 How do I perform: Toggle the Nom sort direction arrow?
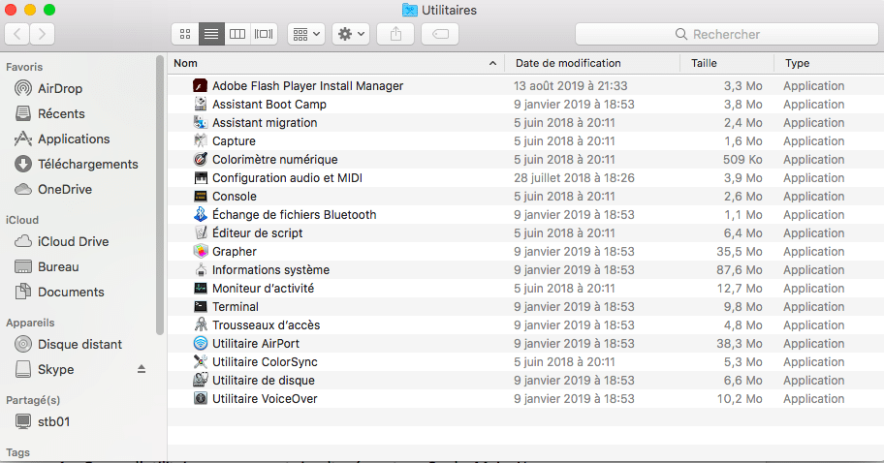tap(492, 63)
